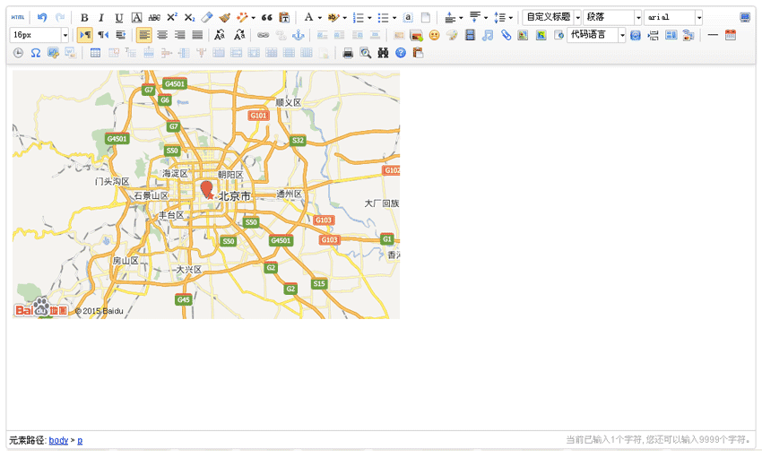762x458 pixels.
Task: Click the print icon
Action: [x=348, y=53]
